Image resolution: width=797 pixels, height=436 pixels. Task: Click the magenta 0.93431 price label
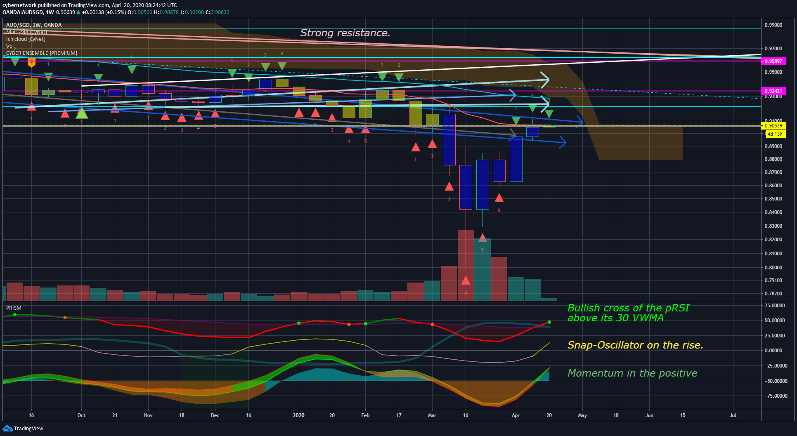click(x=773, y=91)
